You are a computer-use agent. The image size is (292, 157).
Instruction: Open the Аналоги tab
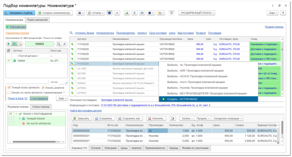point(136,148)
